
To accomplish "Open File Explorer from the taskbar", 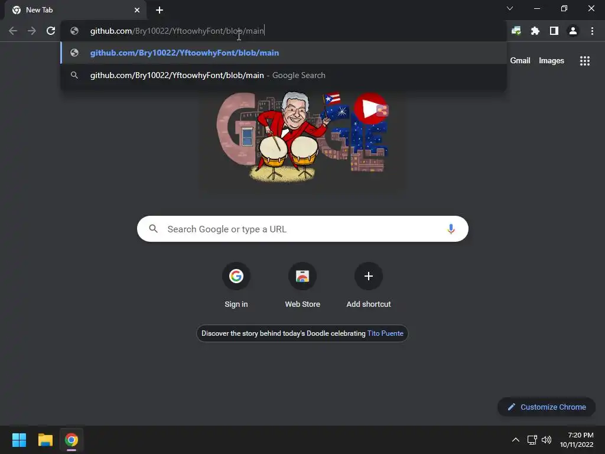I will pyautogui.click(x=45, y=440).
